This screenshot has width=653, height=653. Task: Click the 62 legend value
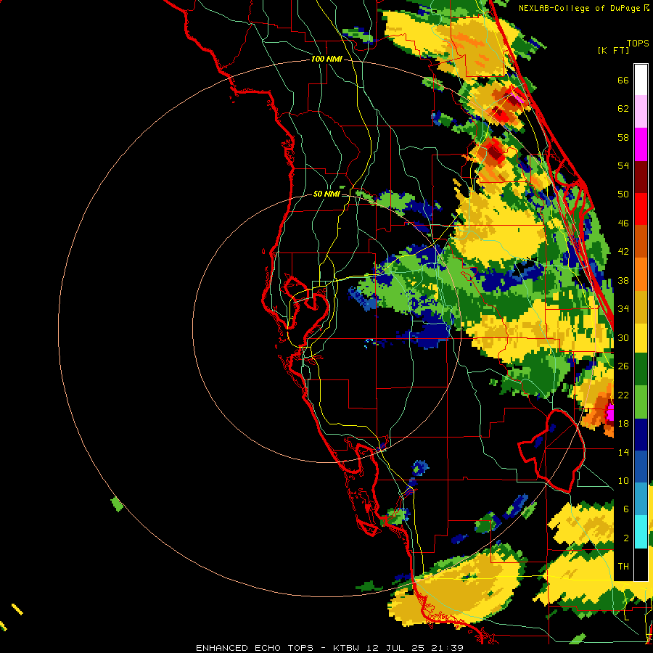click(623, 109)
